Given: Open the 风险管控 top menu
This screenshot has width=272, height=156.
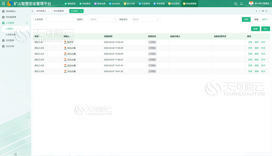Looking at the screenshot, I should coord(85,4).
